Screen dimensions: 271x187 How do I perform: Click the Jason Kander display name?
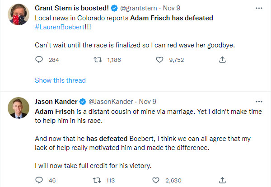tap(56, 102)
